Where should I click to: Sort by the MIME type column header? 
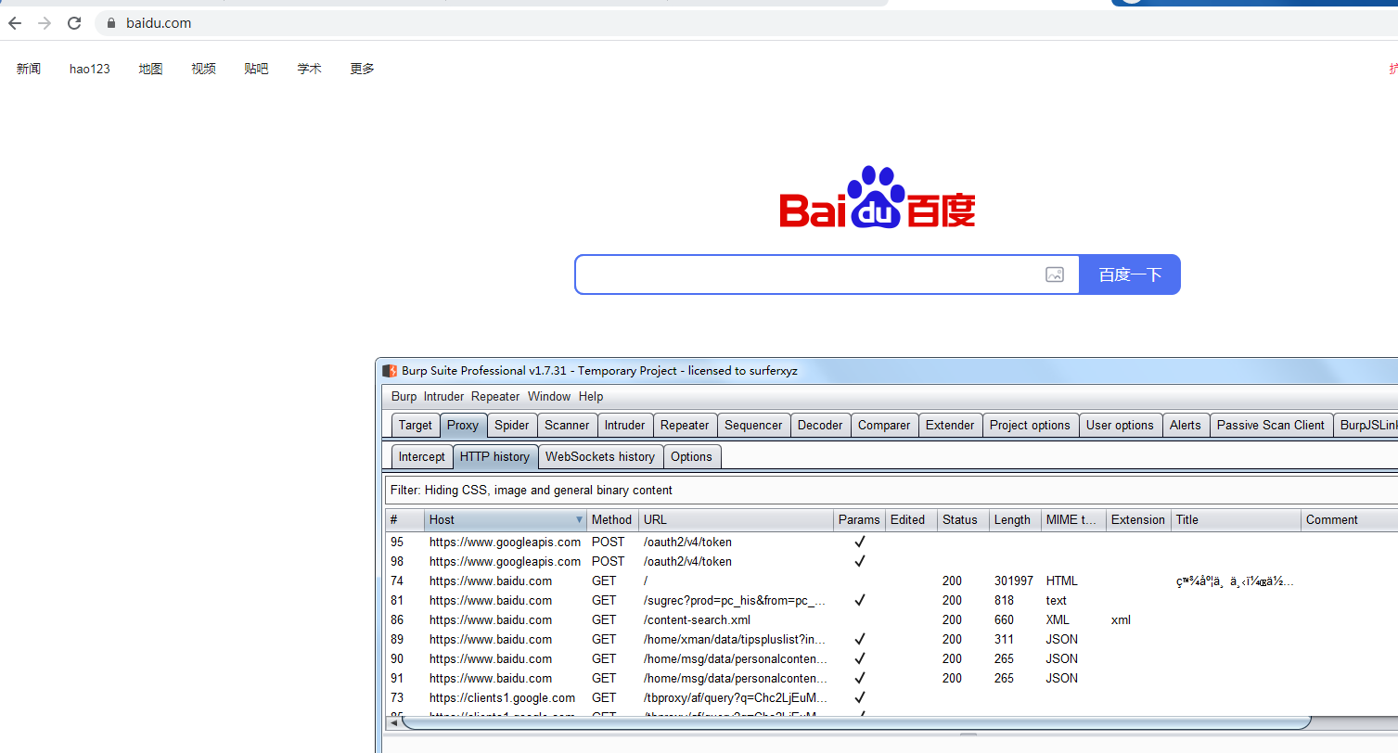click(x=1073, y=519)
